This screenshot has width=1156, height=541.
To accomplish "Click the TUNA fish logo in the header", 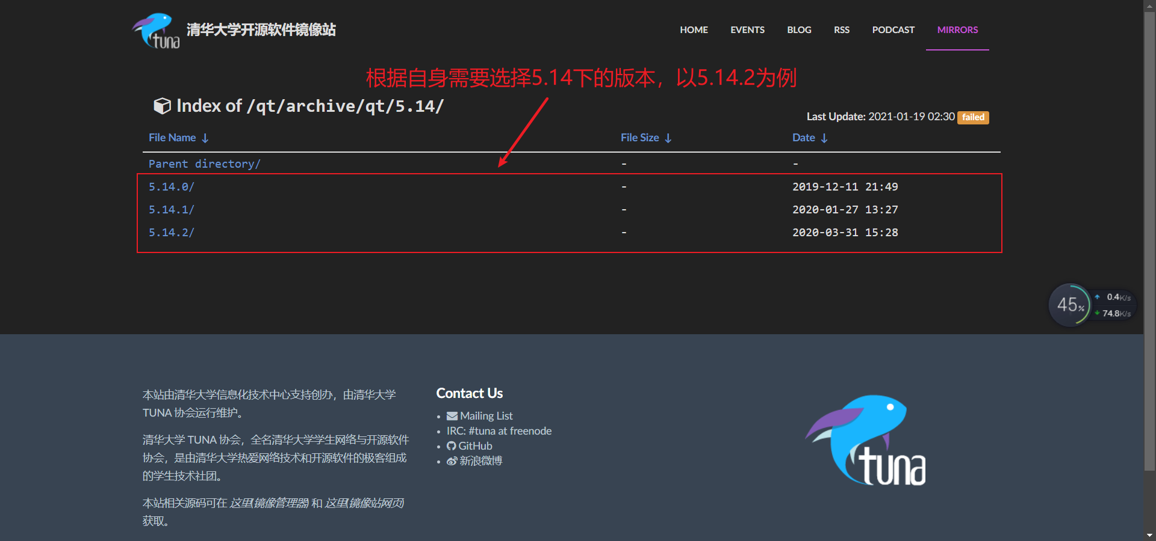I will [155, 29].
